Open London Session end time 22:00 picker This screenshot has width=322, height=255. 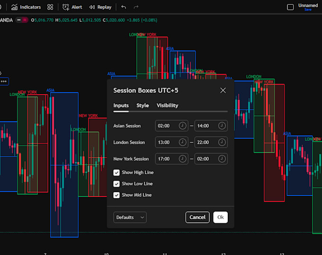(x=211, y=142)
